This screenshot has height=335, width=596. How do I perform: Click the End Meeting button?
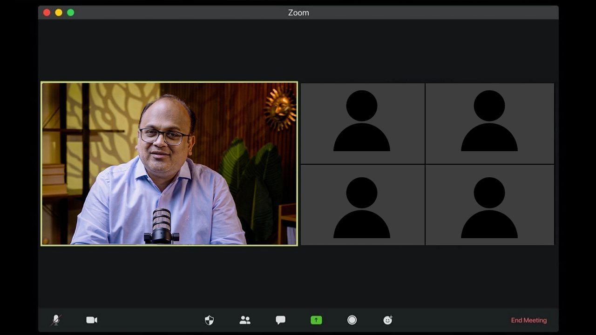[x=528, y=320]
